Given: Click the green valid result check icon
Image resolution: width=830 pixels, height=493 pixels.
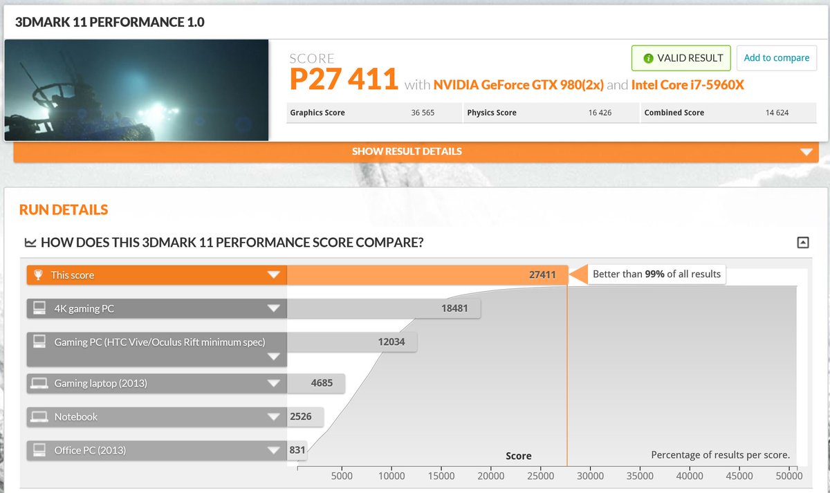Looking at the screenshot, I should pos(648,58).
